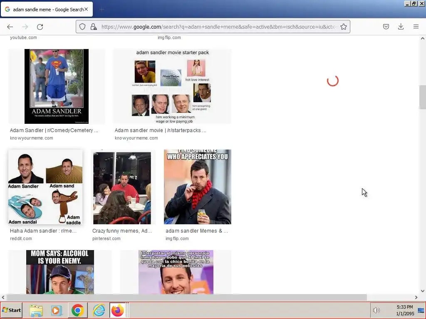Open the Mom Says Alcohol meme
This screenshot has height=319, width=426.
[x=60, y=272]
